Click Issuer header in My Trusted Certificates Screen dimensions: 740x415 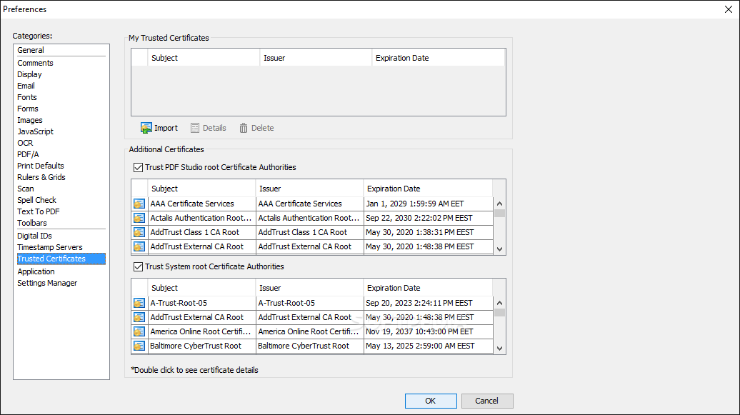tap(316, 58)
